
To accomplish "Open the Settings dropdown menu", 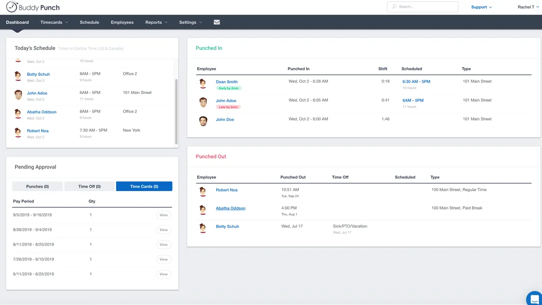I will click(x=191, y=22).
